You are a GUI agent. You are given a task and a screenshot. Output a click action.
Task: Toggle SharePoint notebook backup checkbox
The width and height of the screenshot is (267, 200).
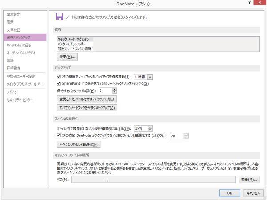[x=59, y=83]
